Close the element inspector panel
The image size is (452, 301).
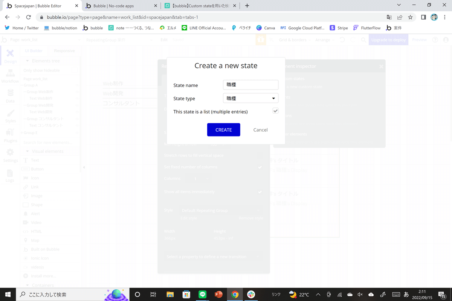381,66
